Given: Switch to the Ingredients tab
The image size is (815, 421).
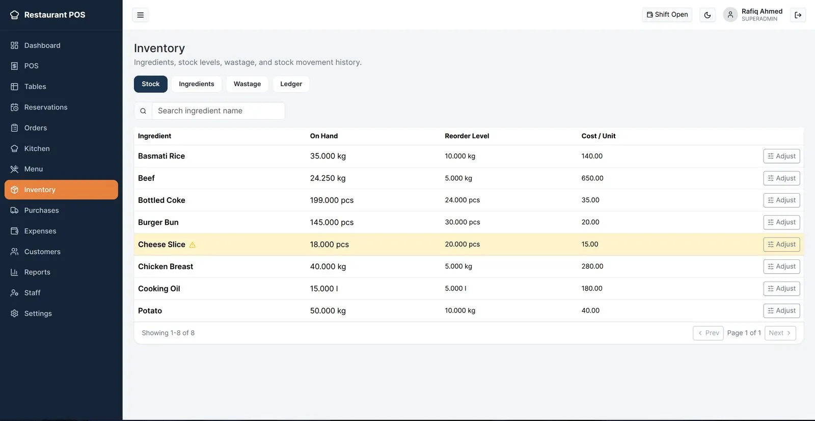Looking at the screenshot, I should pyautogui.click(x=197, y=84).
